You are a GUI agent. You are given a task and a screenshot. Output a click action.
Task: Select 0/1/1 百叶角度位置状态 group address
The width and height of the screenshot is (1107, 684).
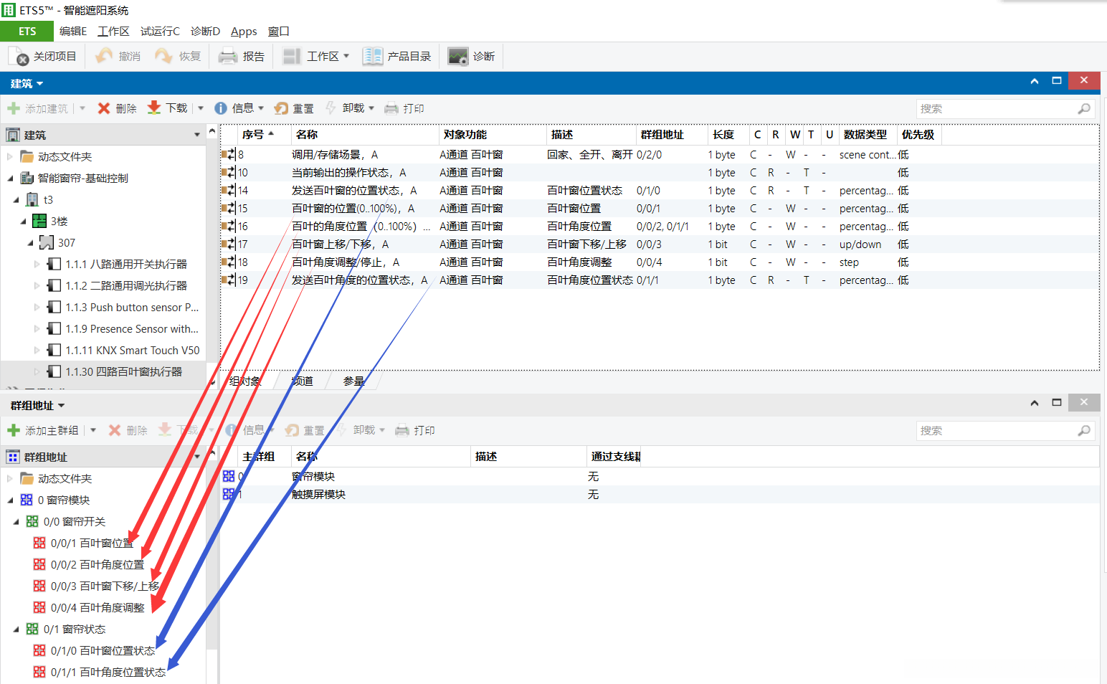click(100, 672)
